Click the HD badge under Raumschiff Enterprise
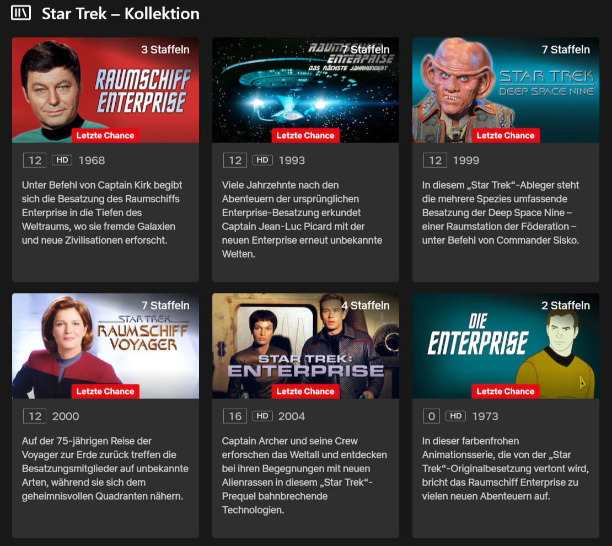Image resolution: width=612 pixels, height=546 pixels. [x=62, y=160]
